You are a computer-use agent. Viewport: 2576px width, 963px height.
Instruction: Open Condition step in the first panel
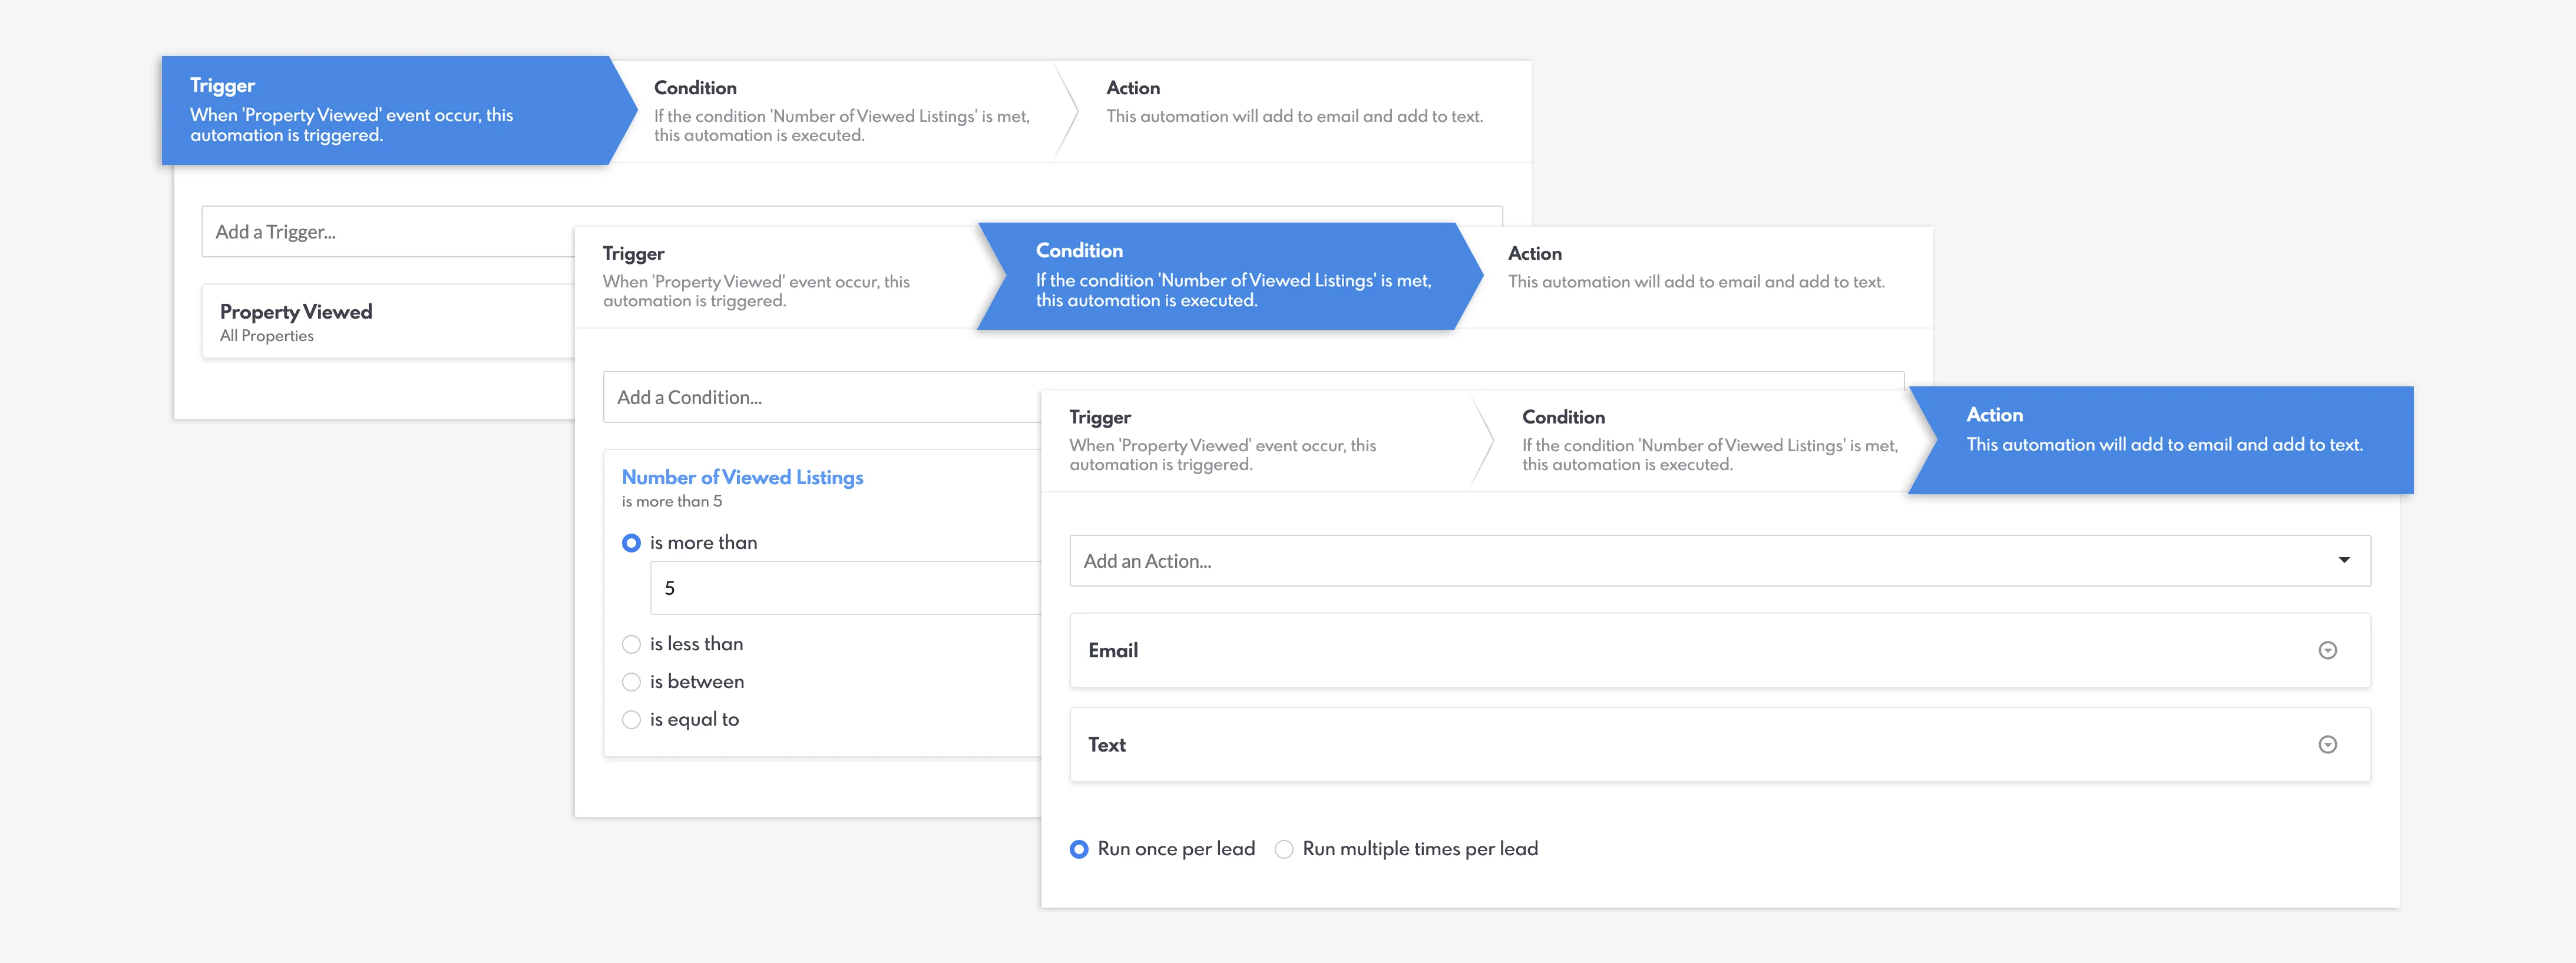click(840, 111)
